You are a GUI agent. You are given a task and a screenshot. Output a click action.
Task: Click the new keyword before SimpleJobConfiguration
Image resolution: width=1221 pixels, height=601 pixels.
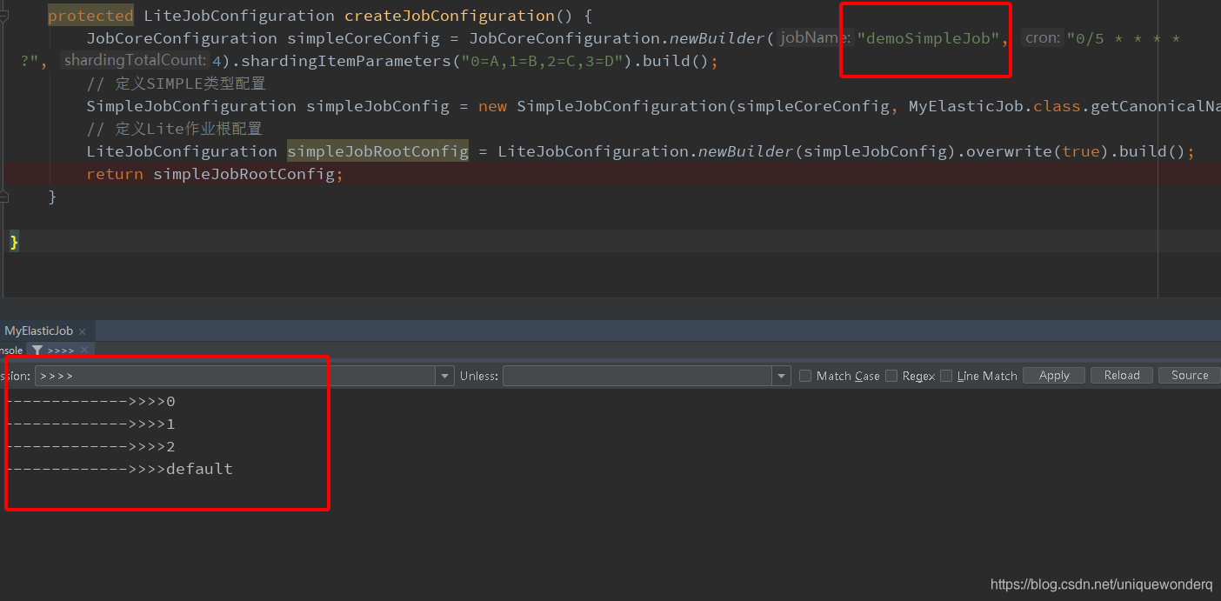[492, 106]
